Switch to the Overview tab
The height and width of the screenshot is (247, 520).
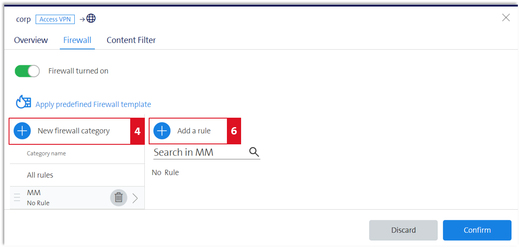[x=31, y=40]
